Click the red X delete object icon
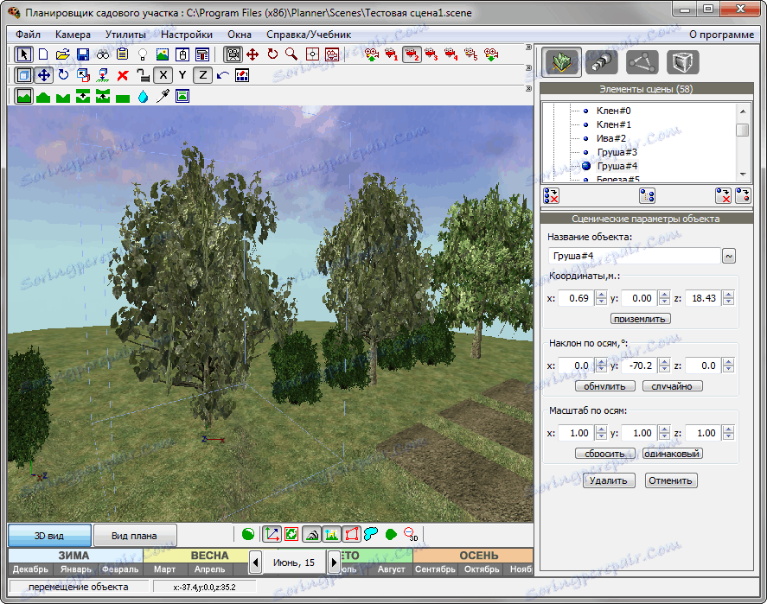This screenshot has width=767, height=604. (123, 75)
